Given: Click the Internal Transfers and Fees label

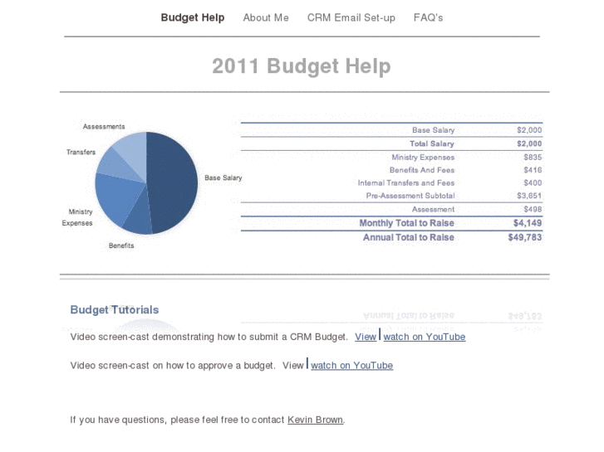Looking at the screenshot, I should (x=406, y=182).
